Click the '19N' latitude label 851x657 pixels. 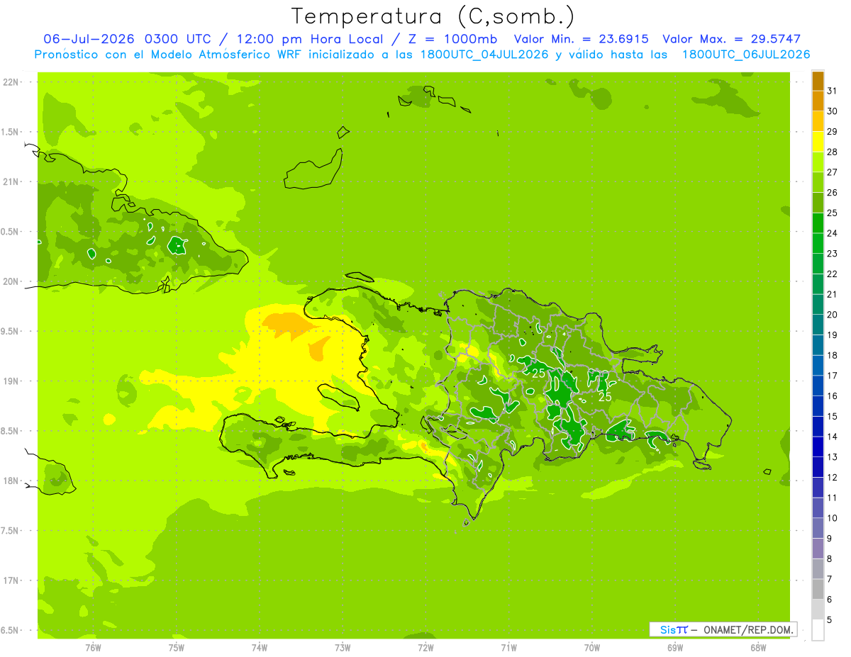(x=11, y=381)
